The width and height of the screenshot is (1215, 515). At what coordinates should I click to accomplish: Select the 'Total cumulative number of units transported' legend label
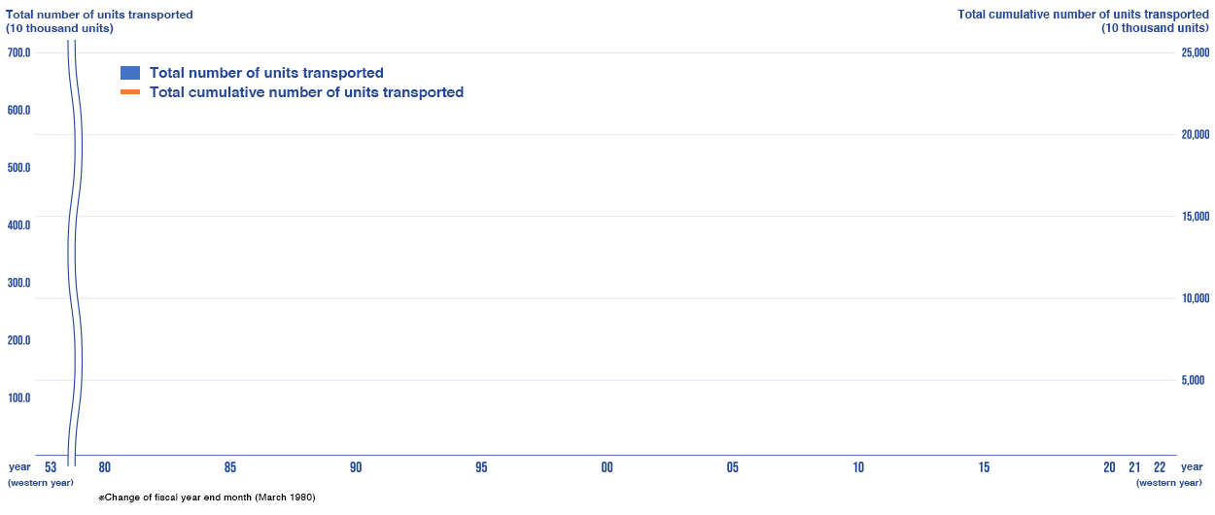306,92
